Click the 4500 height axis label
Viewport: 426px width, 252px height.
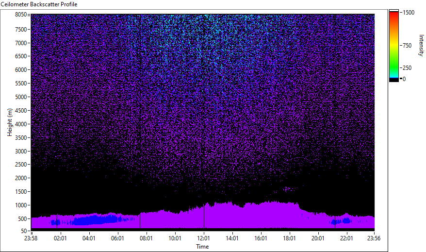point(21,111)
